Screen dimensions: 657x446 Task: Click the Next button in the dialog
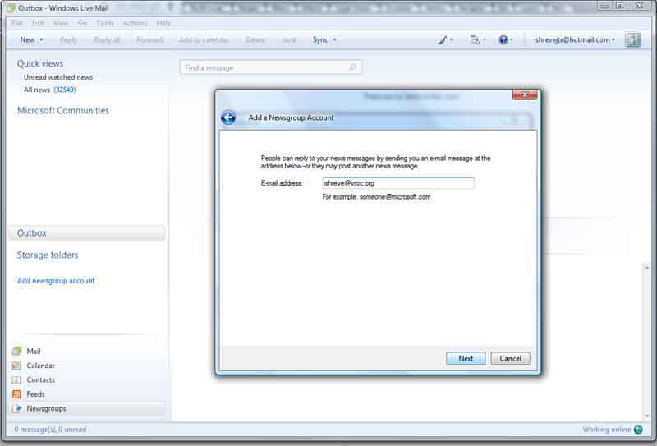466,358
